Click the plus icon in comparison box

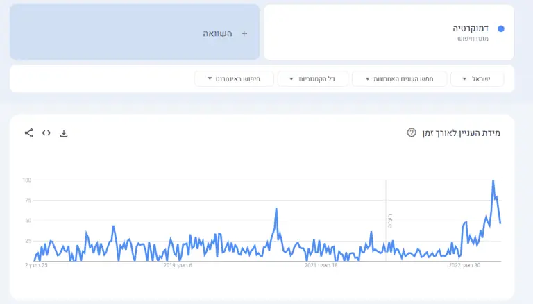[x=244, y=33]
